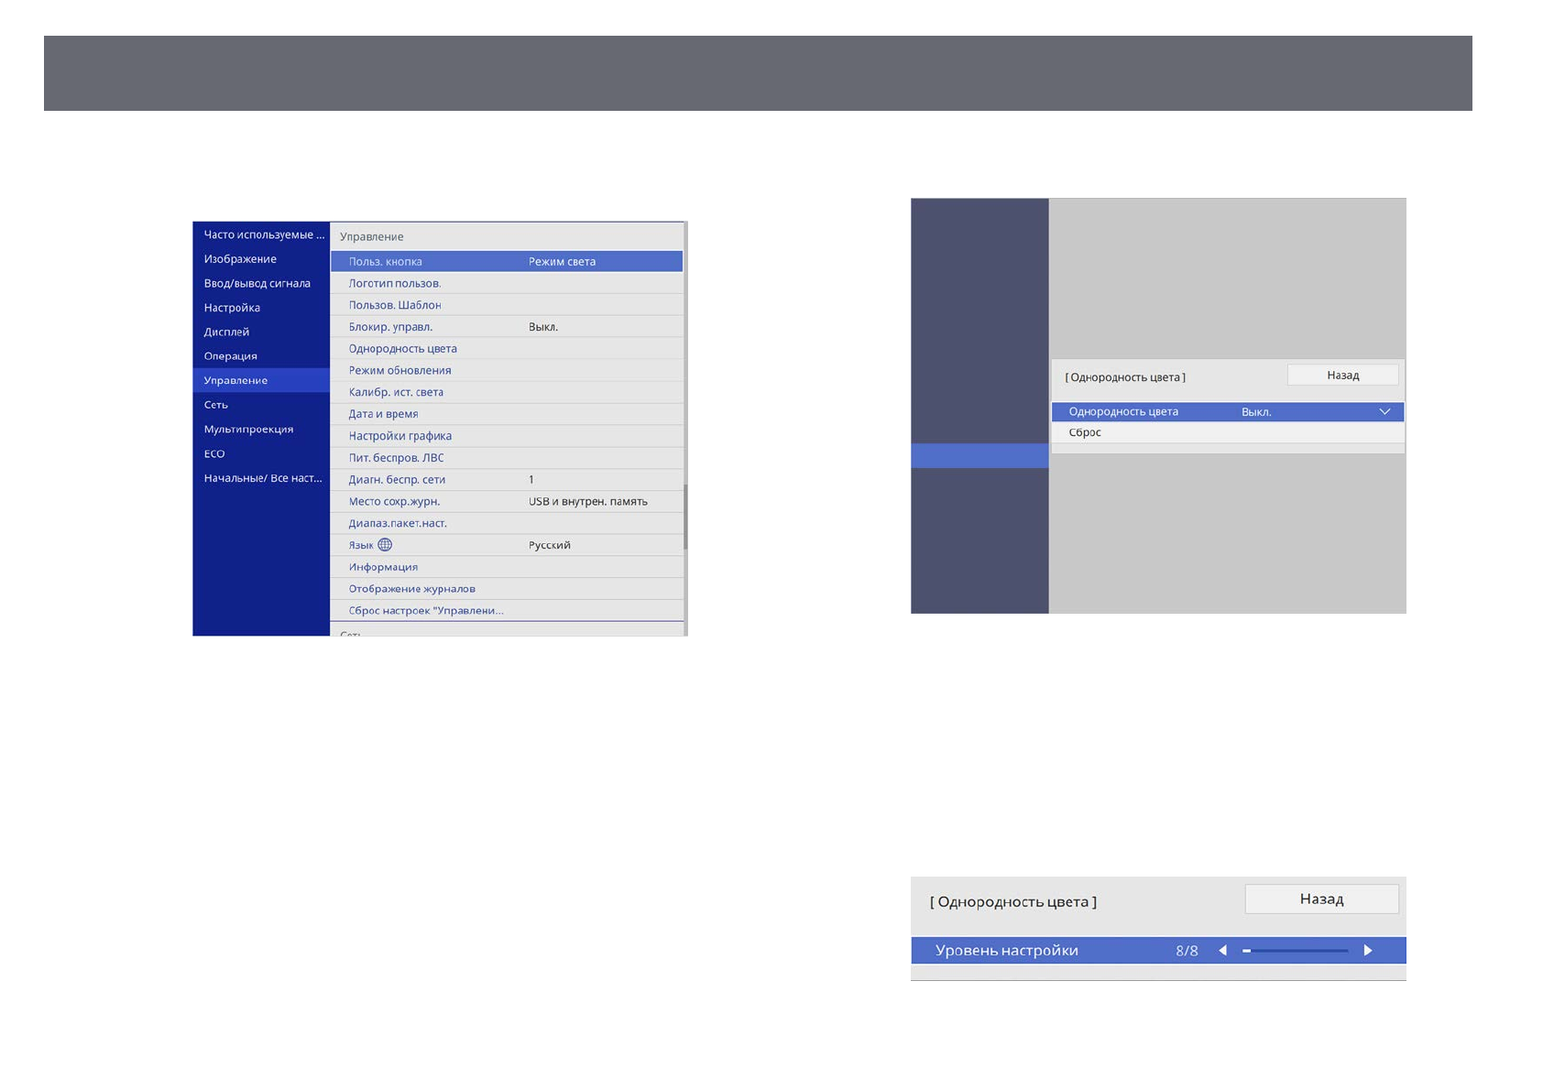Click the left arrow to decrease Уровень настройки
The image size is (1543, 1090).
(1223, 951)
